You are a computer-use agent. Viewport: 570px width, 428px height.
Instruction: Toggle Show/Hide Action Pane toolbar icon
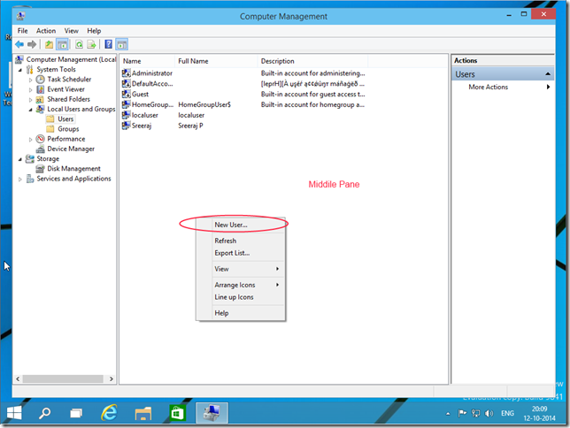click(x=122, y=45)
